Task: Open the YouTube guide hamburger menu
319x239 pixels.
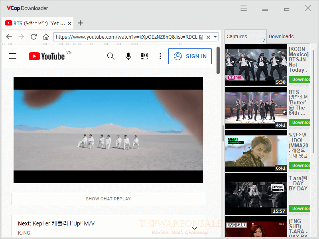Action: [13, 56]
